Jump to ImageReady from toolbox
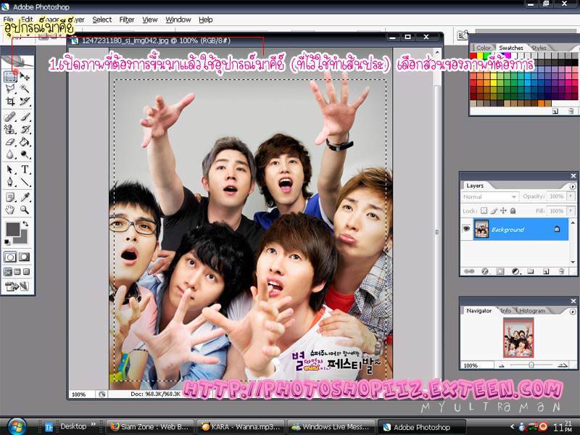The width and height of the screenshot is (580, 435). click(17, 286)
